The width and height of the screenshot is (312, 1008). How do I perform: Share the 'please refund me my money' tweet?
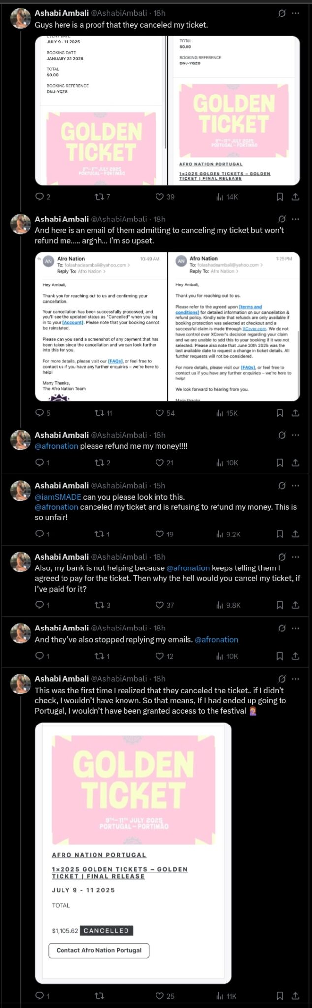[x=295, y=463]
